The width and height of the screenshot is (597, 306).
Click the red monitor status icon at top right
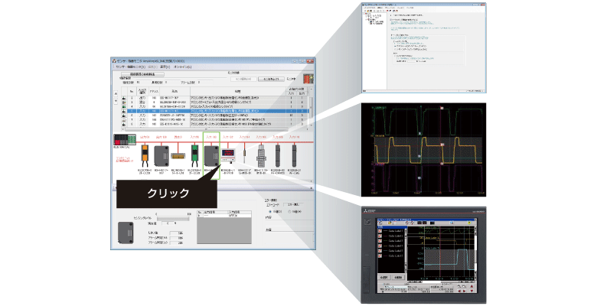(309, 78)
